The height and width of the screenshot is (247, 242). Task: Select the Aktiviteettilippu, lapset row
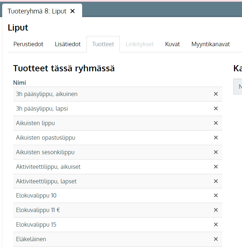click(118, 181)
